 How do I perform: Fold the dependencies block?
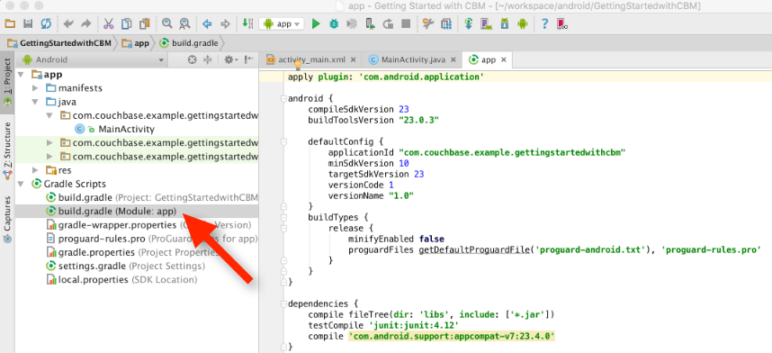coord(283,303)
